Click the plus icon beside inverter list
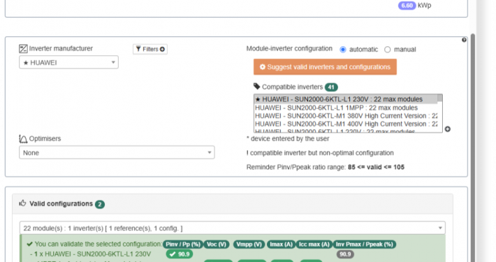This screenshot has width=496, height=262. pyautogui.click(x=447, y=129)
